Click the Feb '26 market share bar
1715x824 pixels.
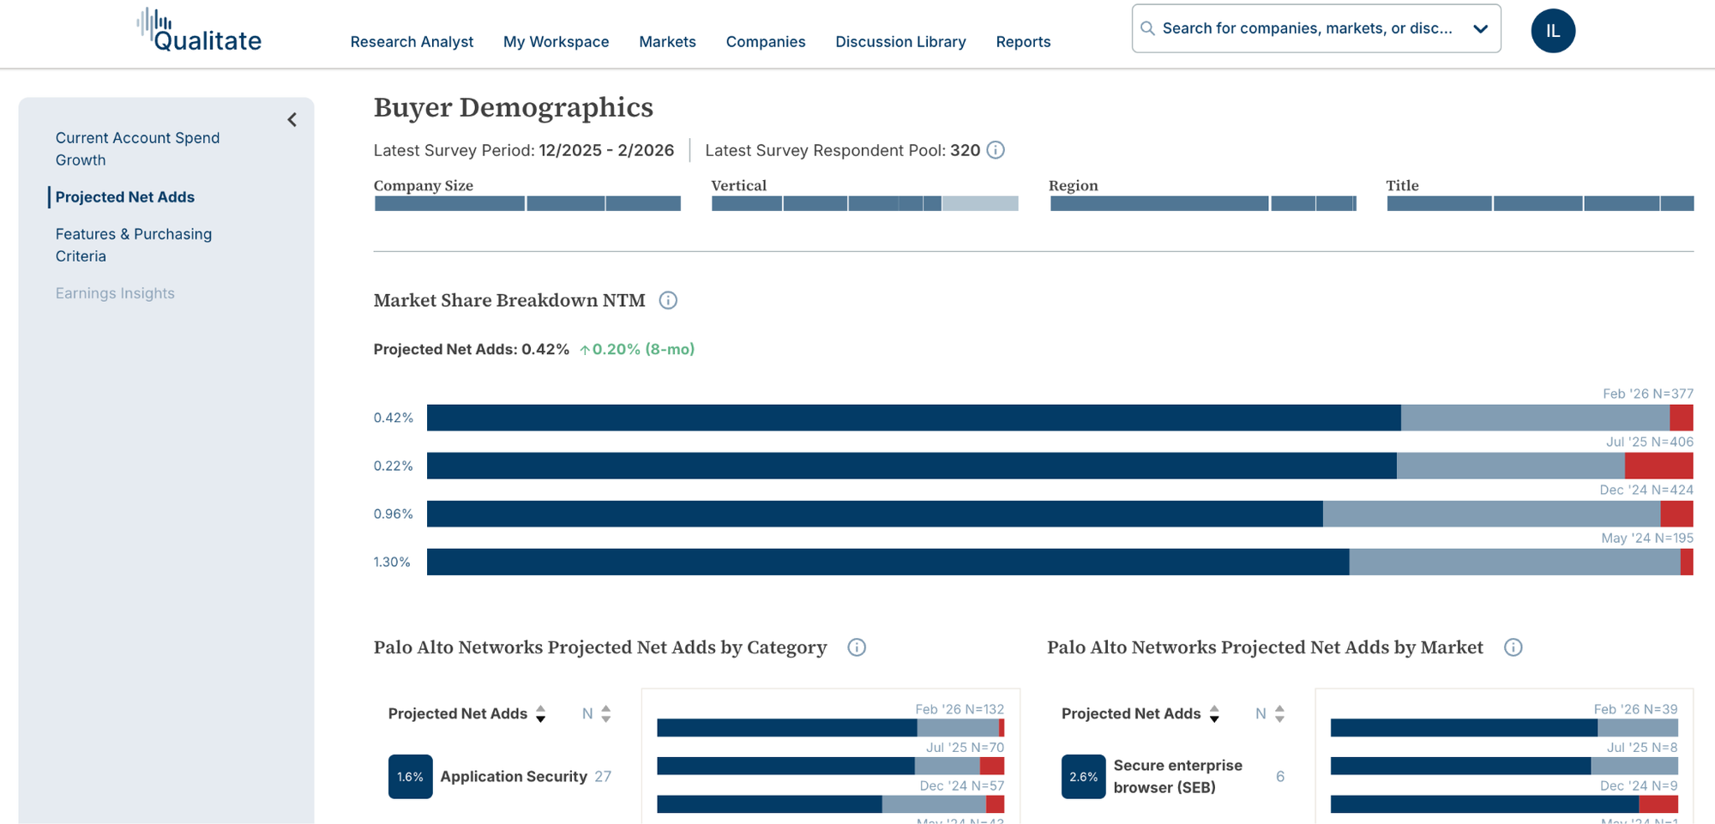(x=1060, y=418)
